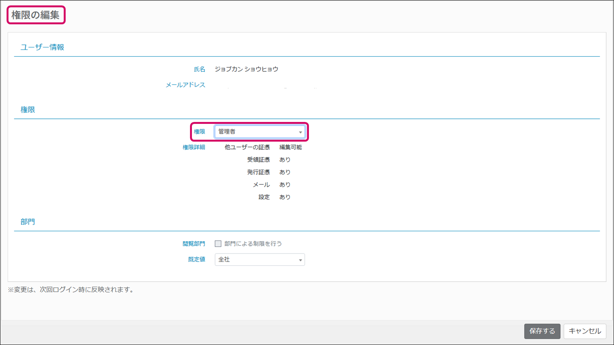Click the 部門 section heading
Screen dimensions: 614x345
28,222
